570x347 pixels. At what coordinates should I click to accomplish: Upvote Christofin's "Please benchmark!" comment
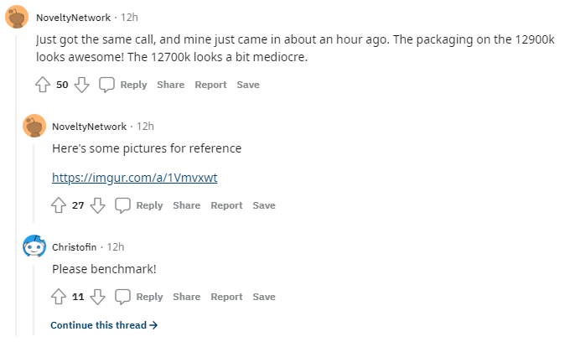coord(59,297)
